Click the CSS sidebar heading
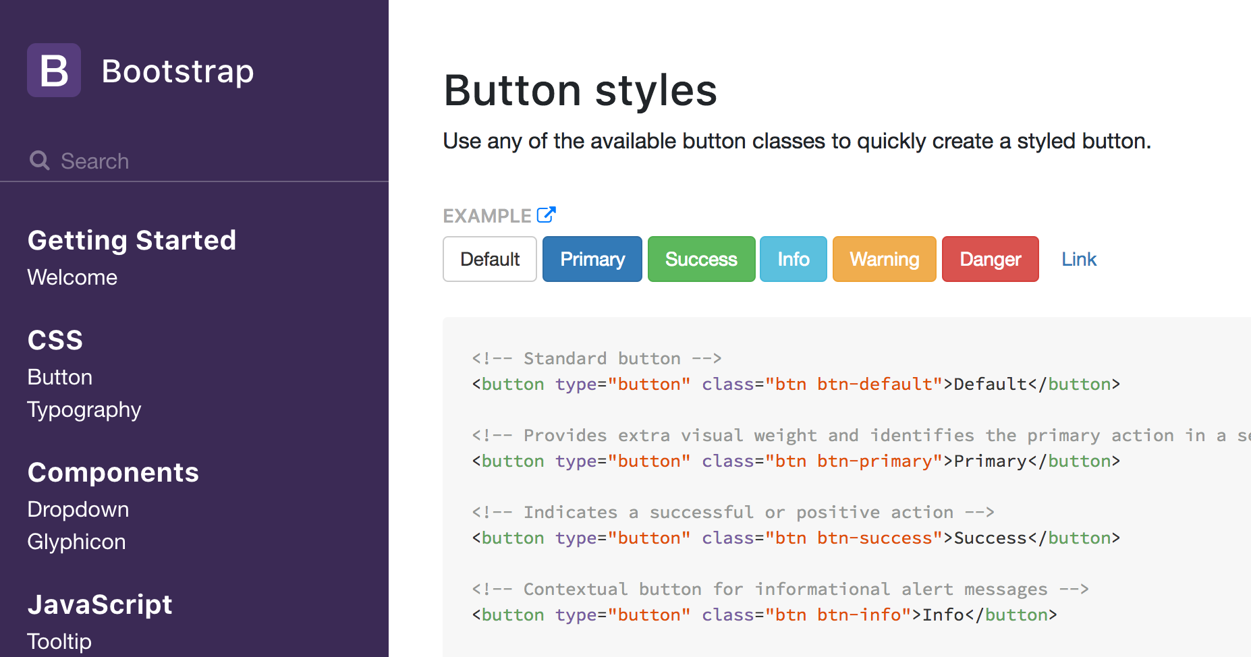 click(x=55, y=340)
